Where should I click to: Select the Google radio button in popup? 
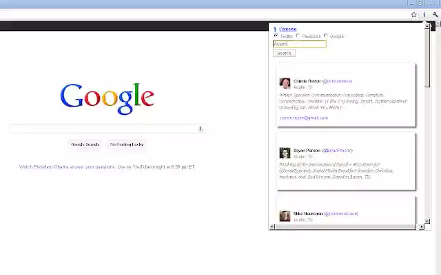tap(326, 36)
